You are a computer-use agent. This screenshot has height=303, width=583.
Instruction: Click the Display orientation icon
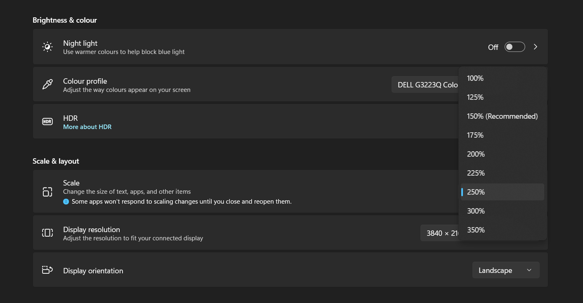click(47, 270)
